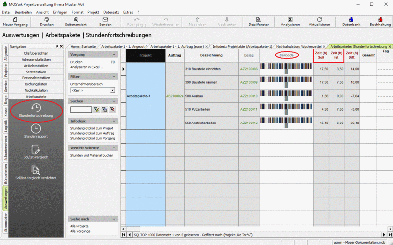Collapse the Weitere Schritte section
The image size is (393, 245).
point(114,148)
